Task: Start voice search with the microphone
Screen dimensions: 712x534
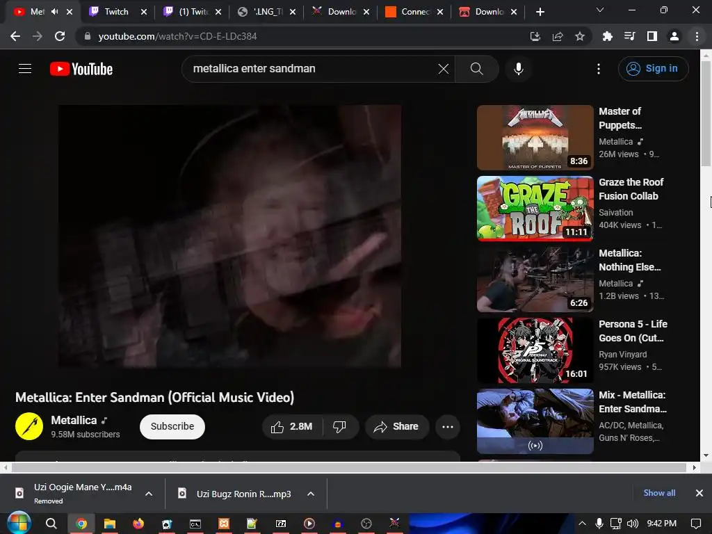Action: point(518,69)
